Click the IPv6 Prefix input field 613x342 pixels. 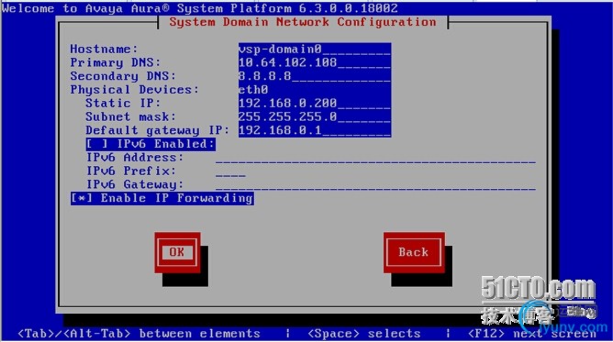point(230,171)
